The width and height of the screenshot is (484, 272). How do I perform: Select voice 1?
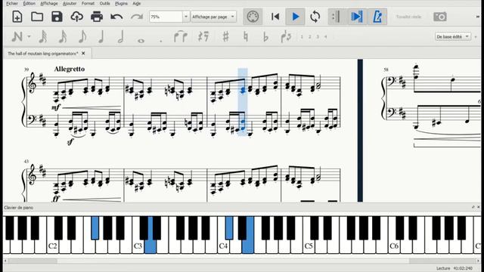click(x=302, y=37)
